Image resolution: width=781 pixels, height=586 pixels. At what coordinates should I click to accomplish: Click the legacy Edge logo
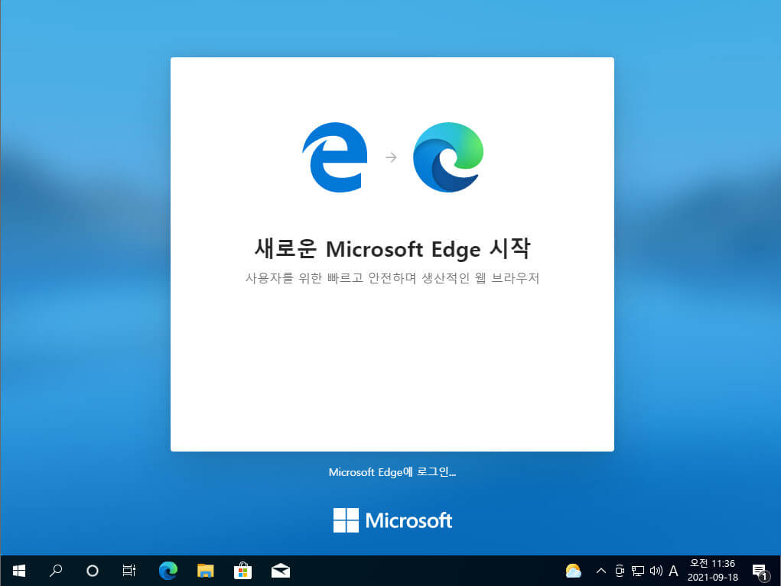[335, 157]
